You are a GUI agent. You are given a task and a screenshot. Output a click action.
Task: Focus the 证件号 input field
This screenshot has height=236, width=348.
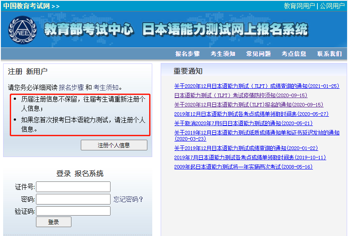(x=73, y=187)
